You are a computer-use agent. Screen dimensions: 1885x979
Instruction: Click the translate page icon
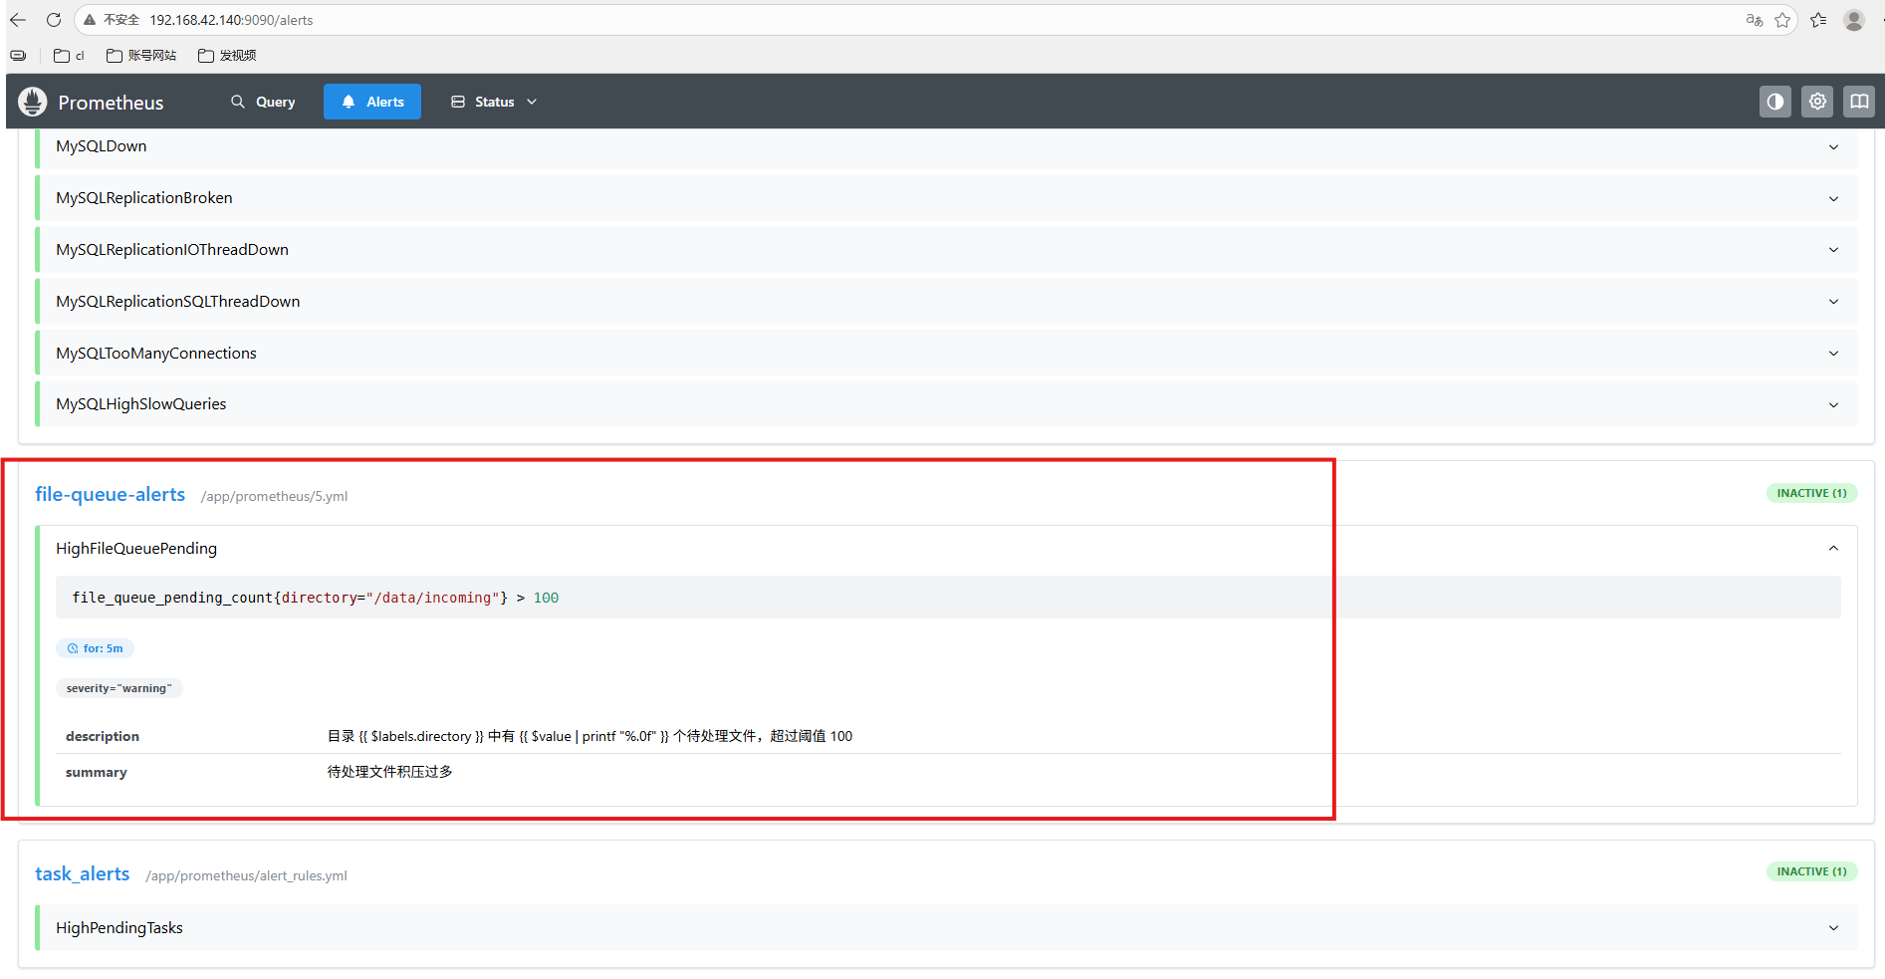tap(1754, 20)
